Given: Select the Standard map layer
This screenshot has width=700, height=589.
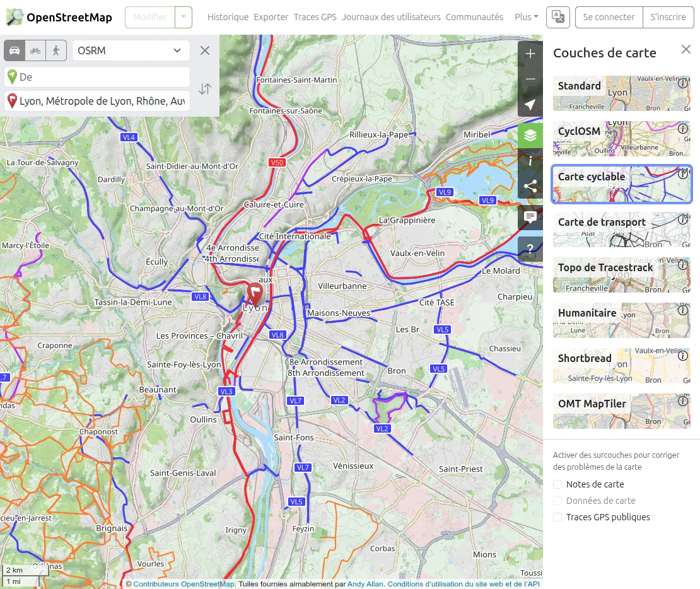Looking at the screenshot, I should tap(621, 93).
